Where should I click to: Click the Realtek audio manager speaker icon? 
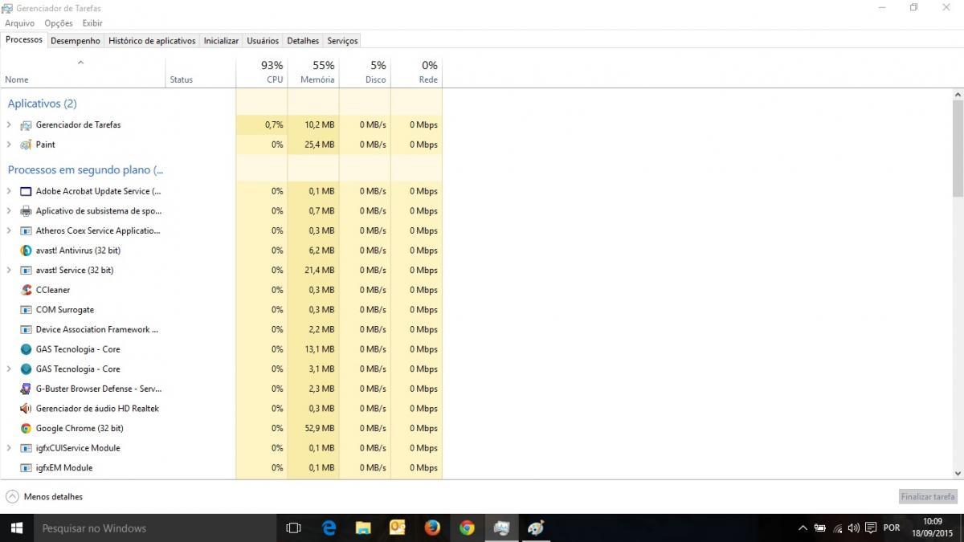click(26, 409)
